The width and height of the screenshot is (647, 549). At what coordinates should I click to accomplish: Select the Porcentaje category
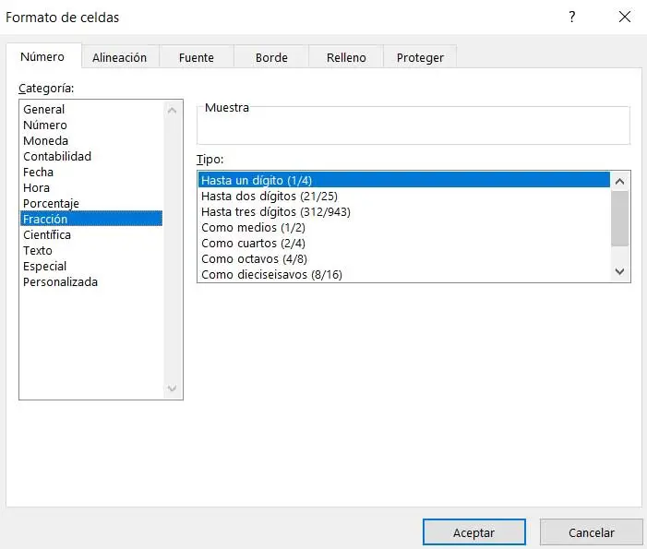51,204
